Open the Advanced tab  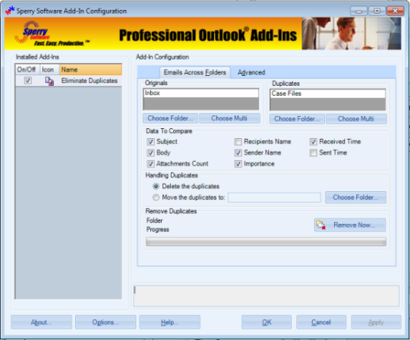tap(251, 72)
